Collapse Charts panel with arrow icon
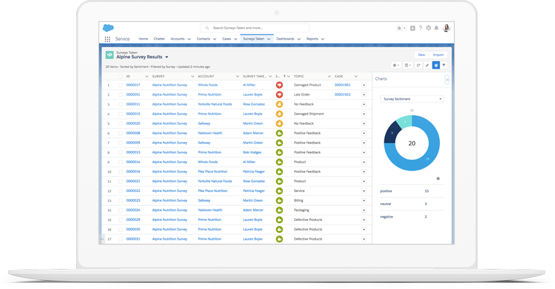This screenshot has width=555, height=289. coord(447,80)
